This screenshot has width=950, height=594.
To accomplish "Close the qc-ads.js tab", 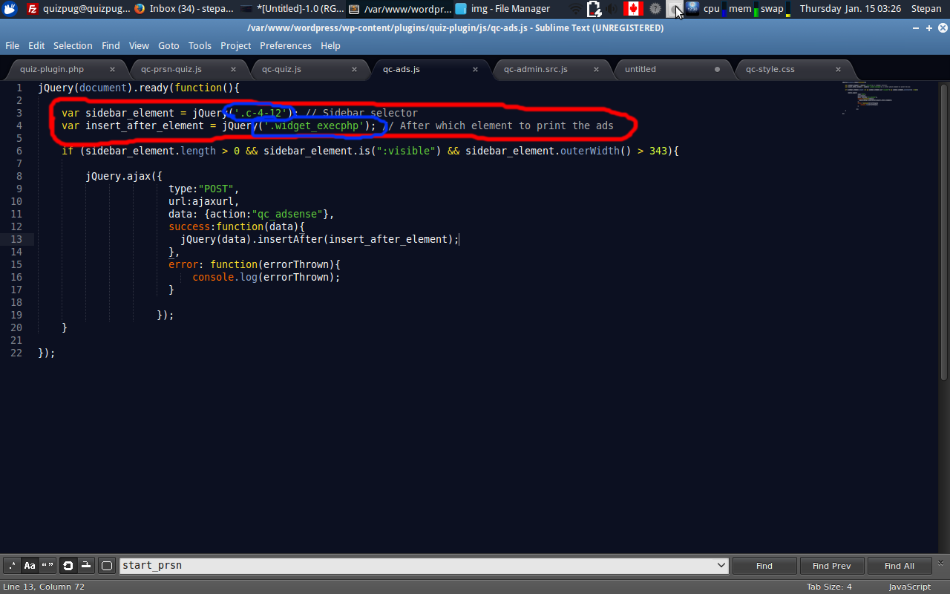I will (475, 69).
